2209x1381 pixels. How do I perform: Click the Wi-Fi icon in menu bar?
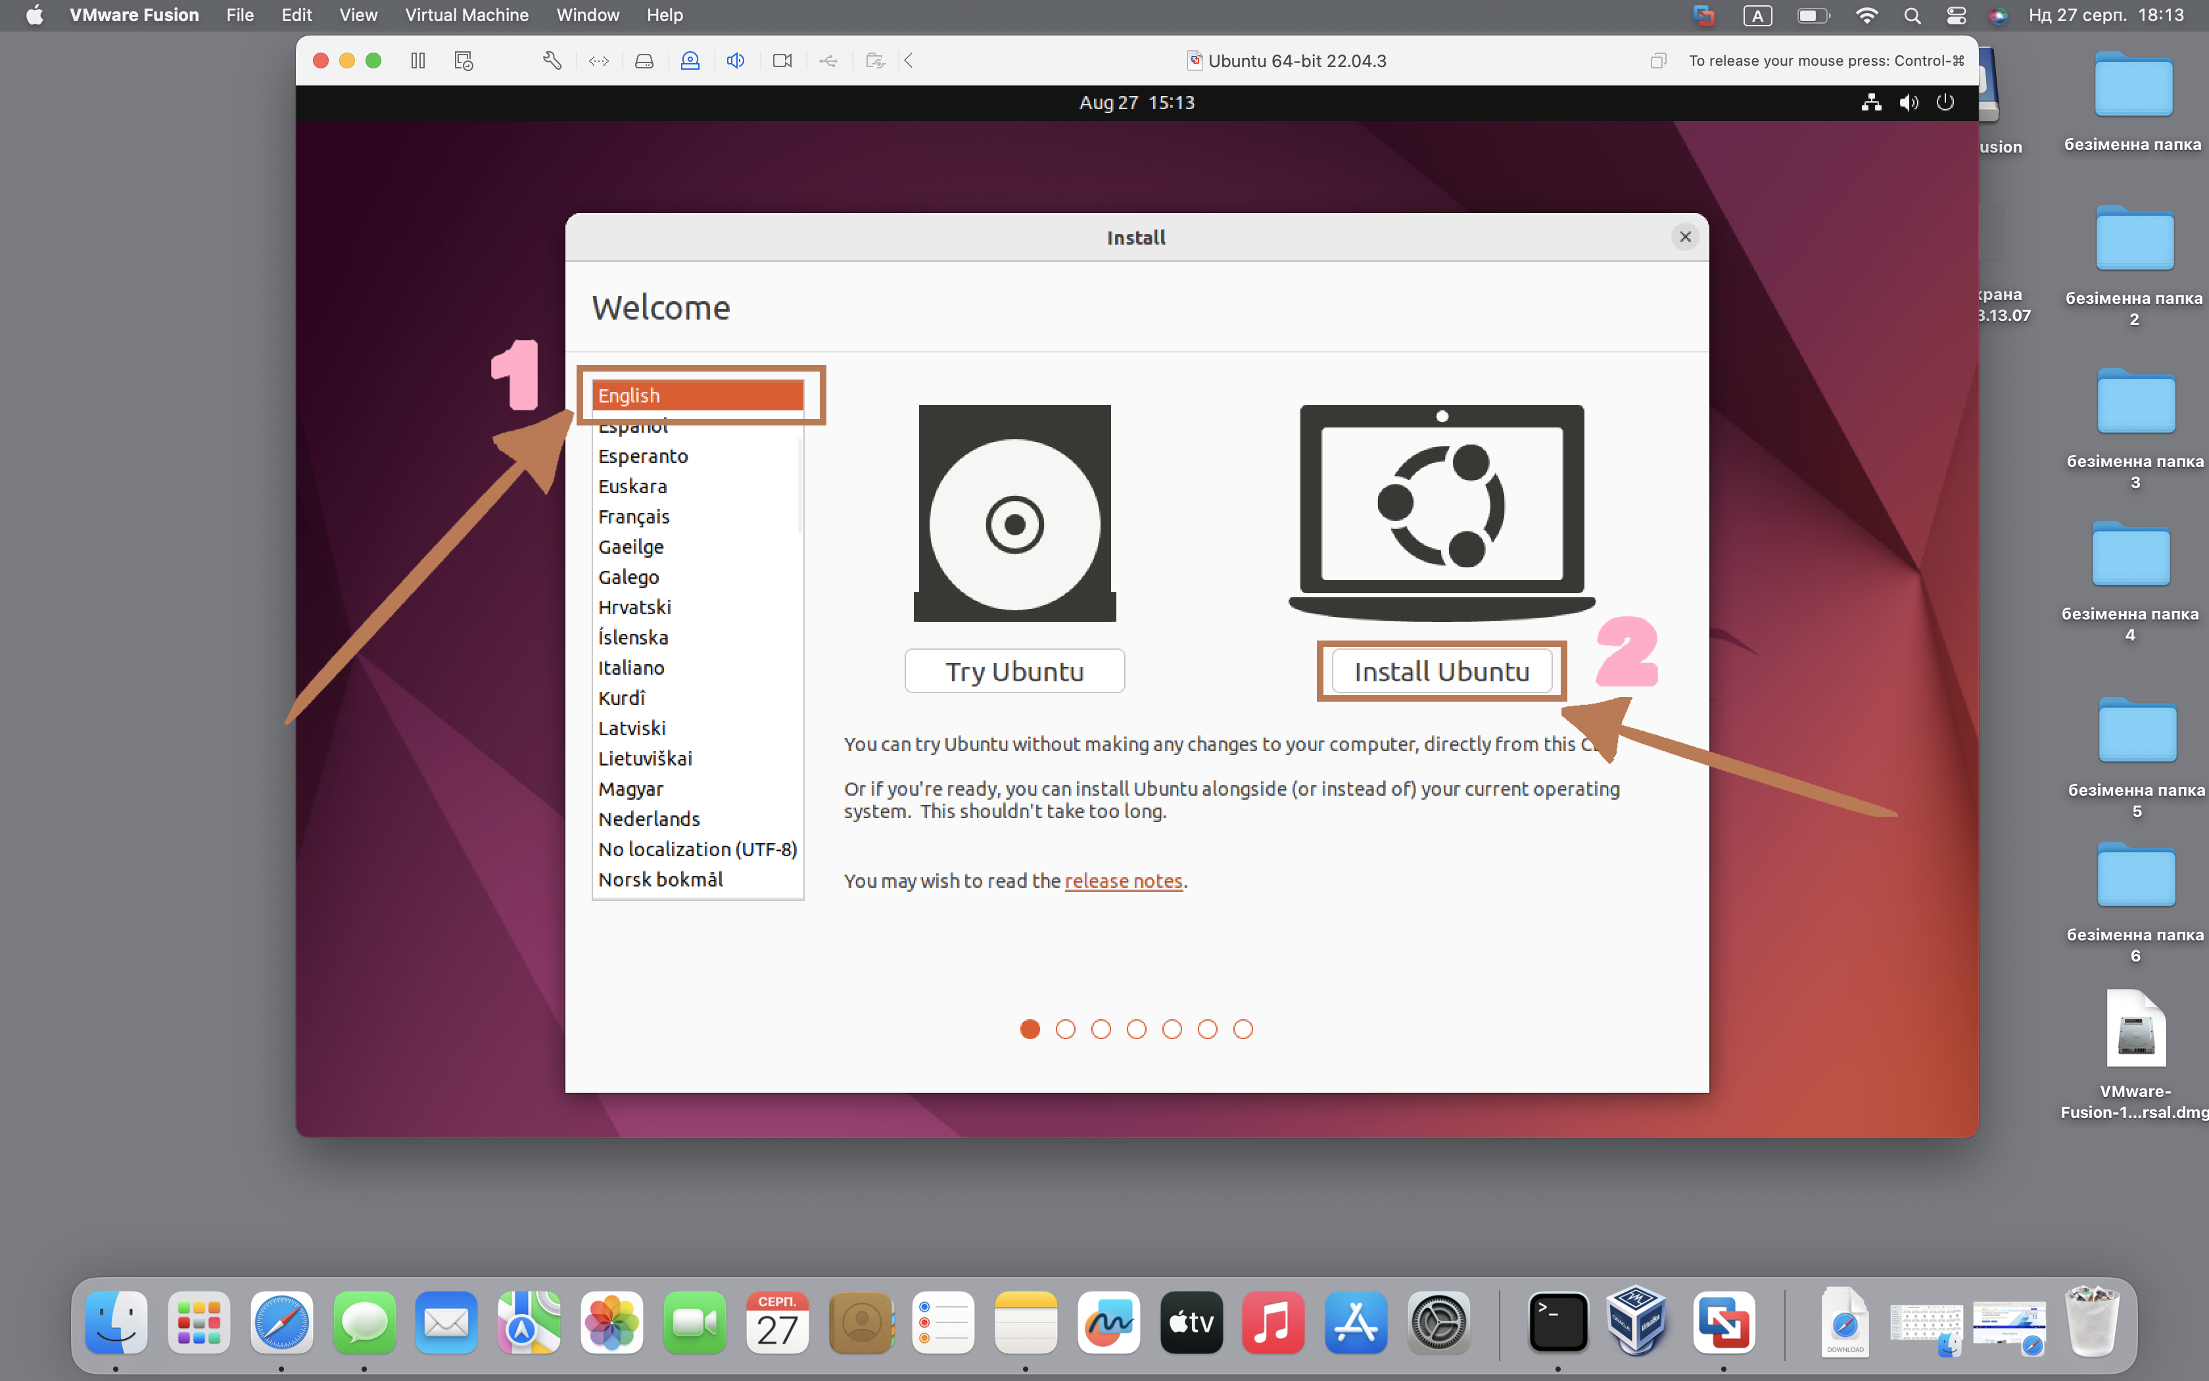click(x=1866, y=14)
